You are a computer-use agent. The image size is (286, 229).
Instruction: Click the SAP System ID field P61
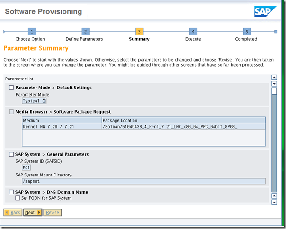point(26,167)
